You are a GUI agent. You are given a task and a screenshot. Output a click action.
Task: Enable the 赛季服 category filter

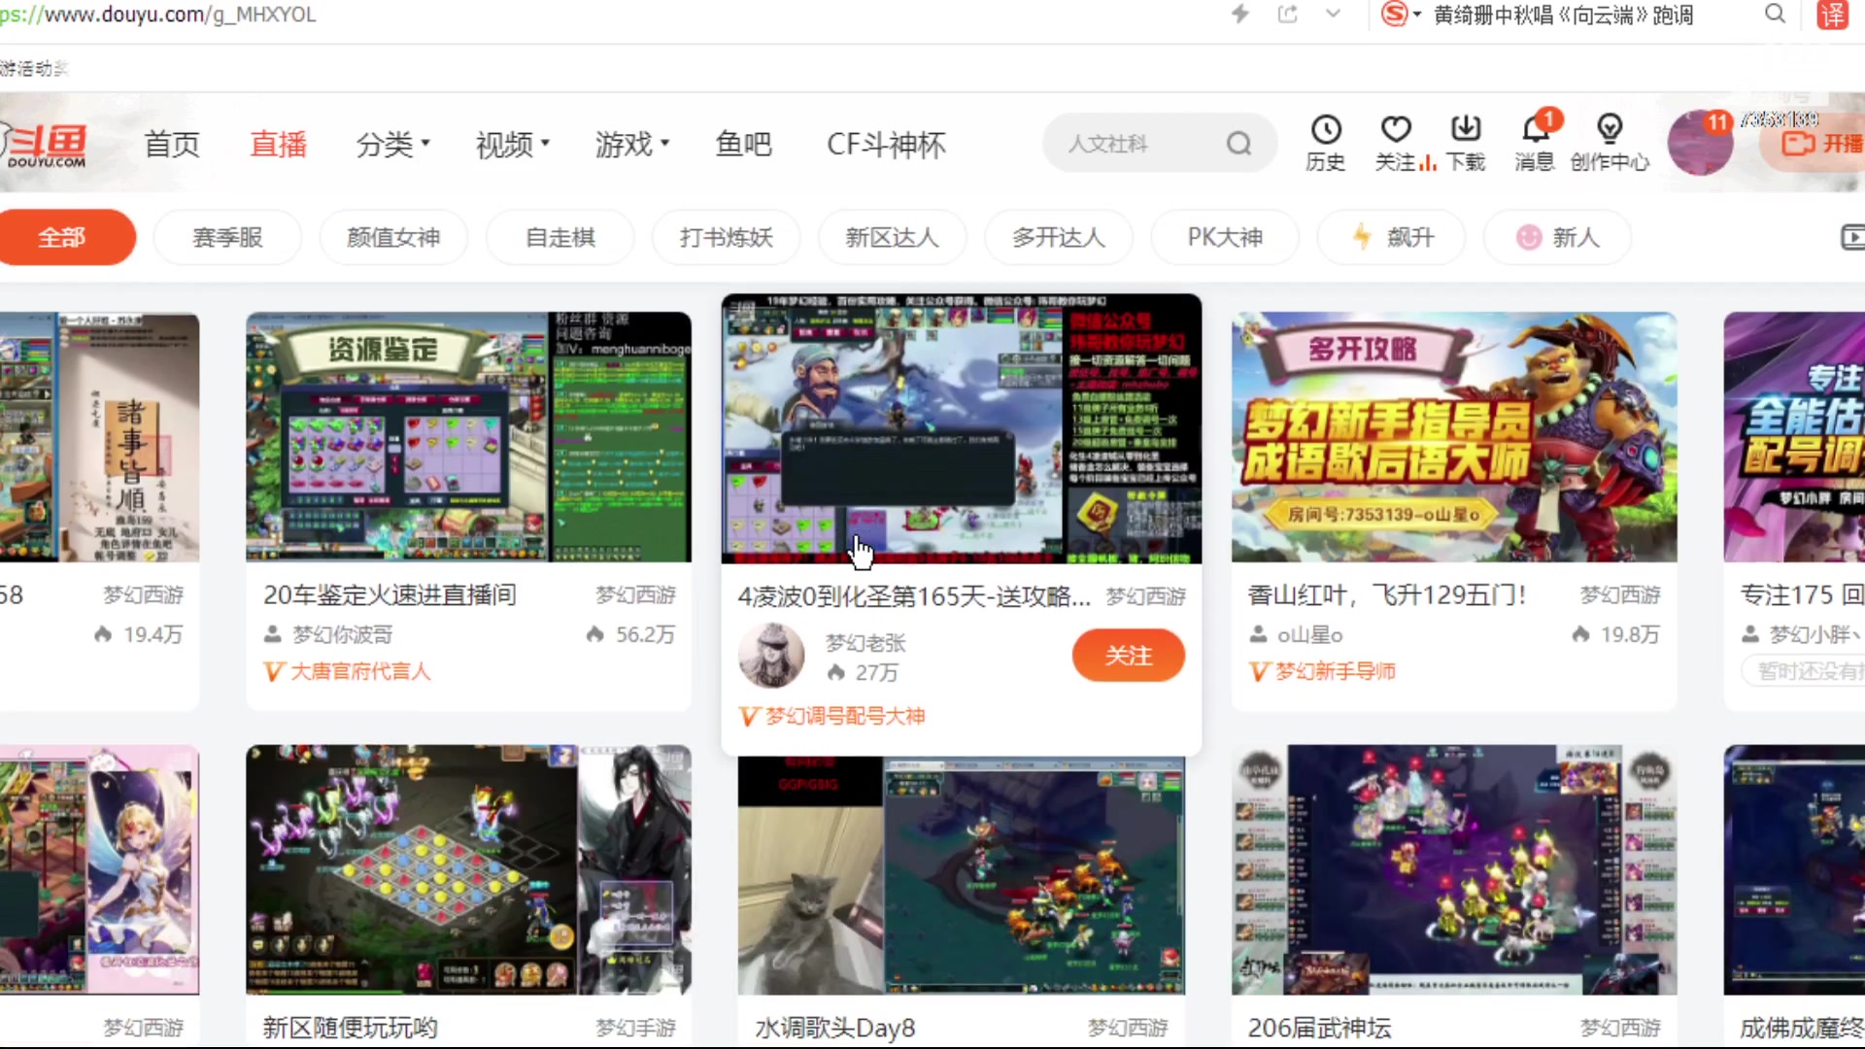click(x=227, y=237)
